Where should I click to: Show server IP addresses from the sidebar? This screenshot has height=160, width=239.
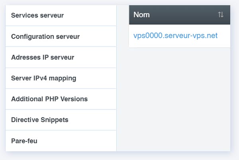[43, 57]
